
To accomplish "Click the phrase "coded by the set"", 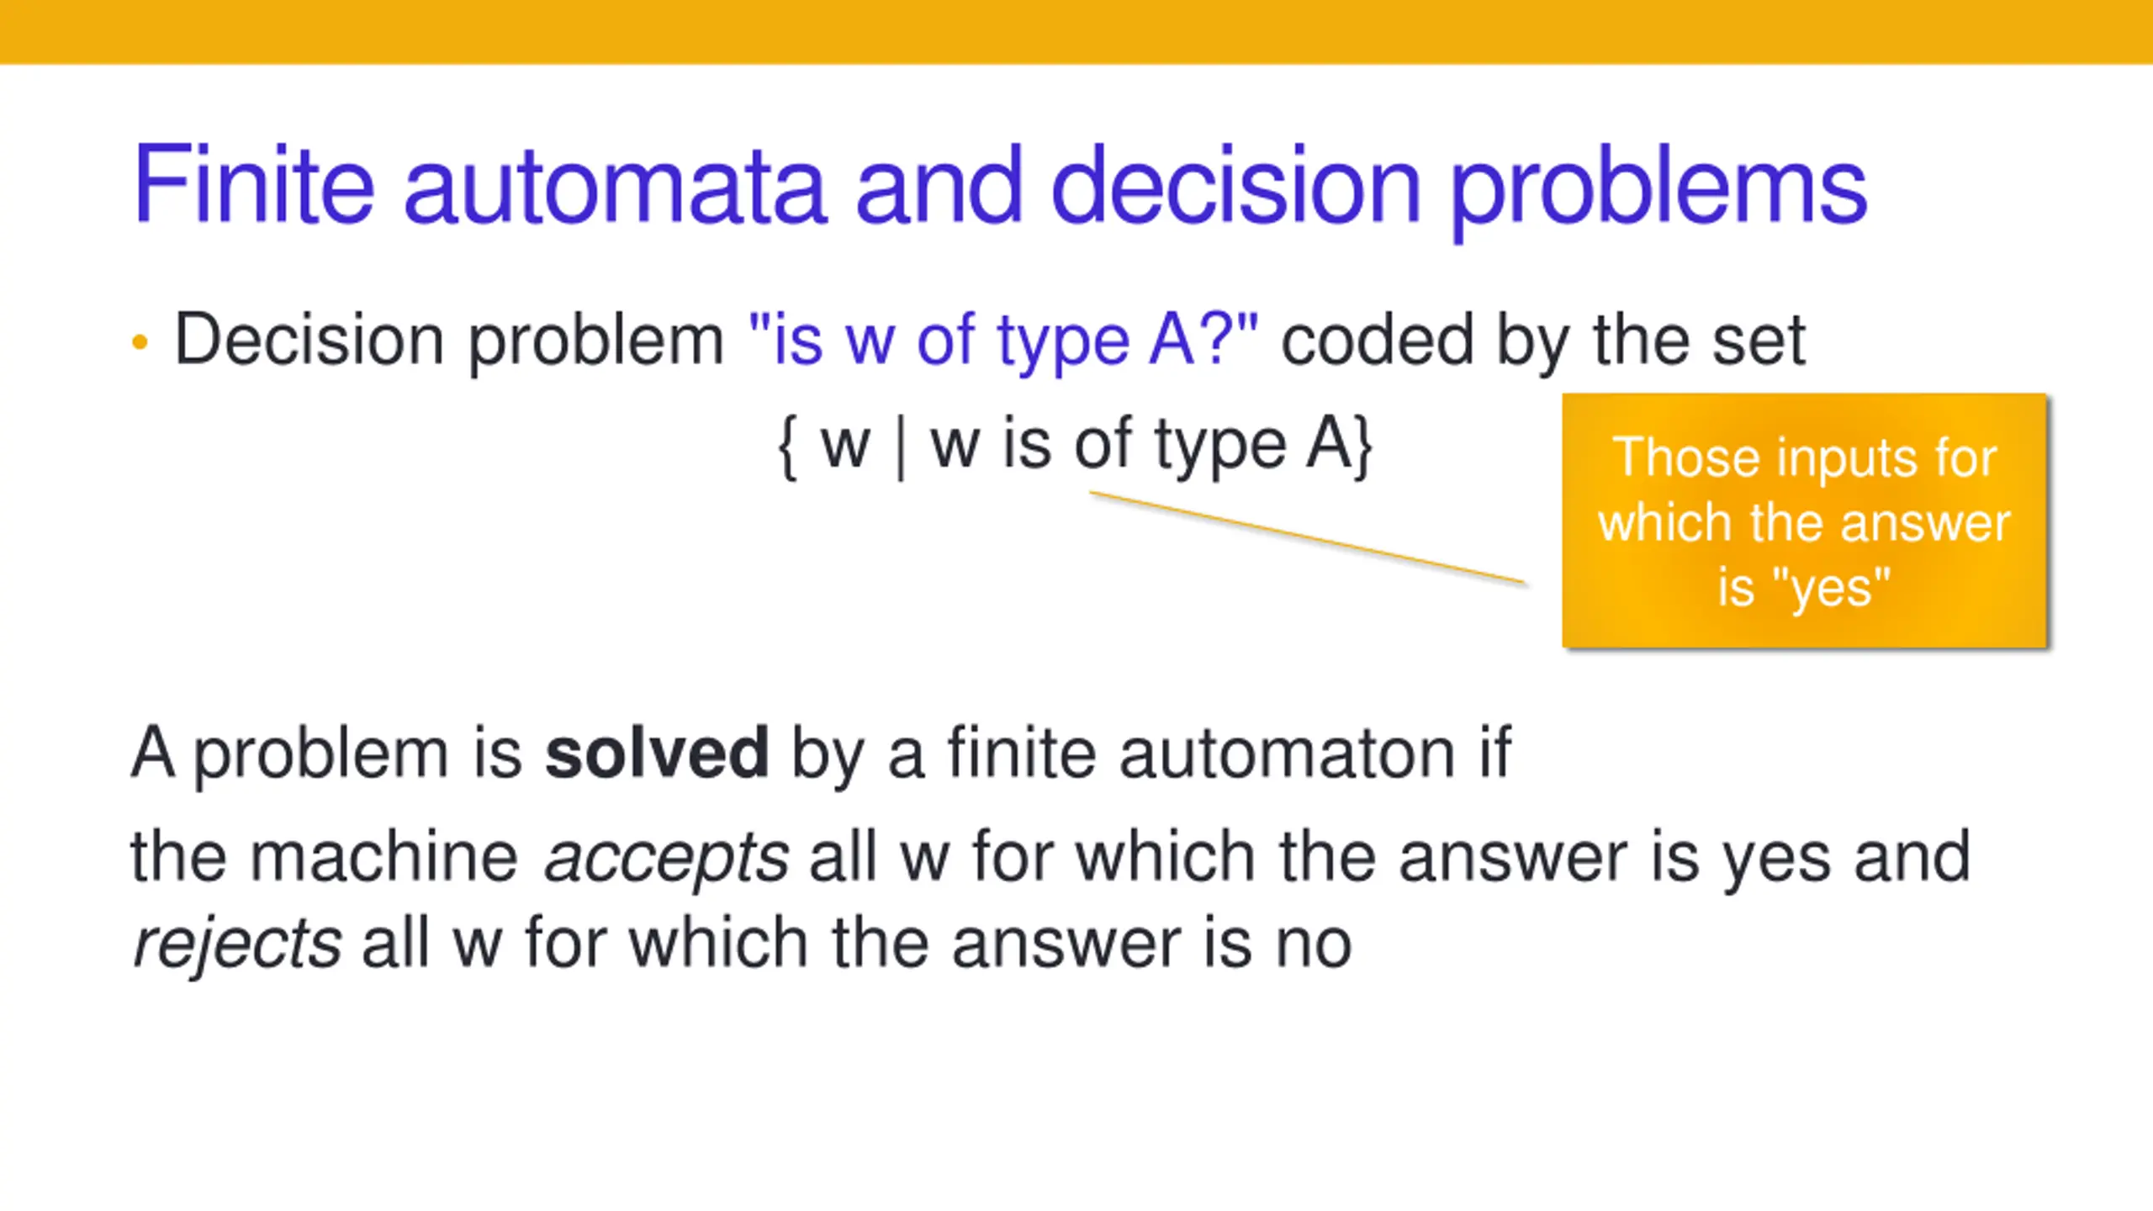I will point(1543,341).
